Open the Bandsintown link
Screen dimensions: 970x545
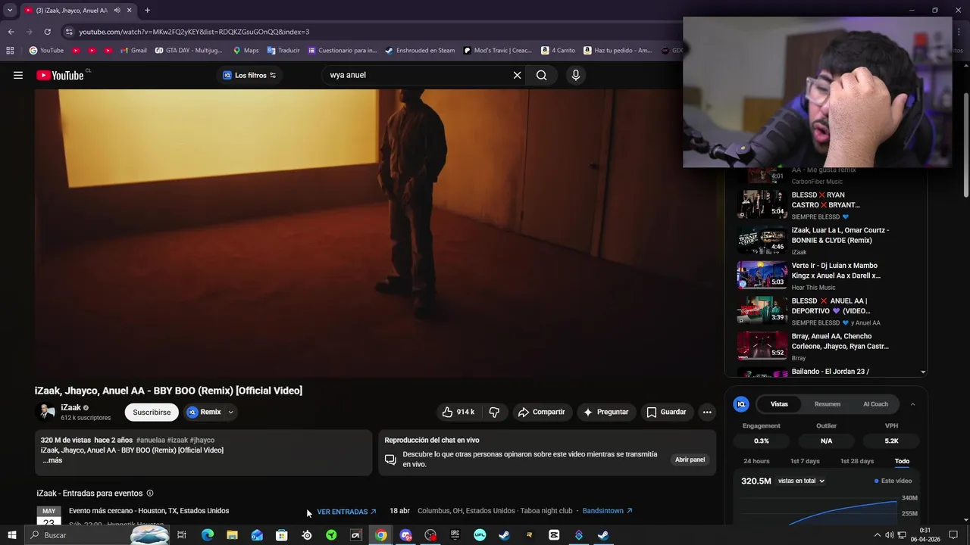point(607,511)
